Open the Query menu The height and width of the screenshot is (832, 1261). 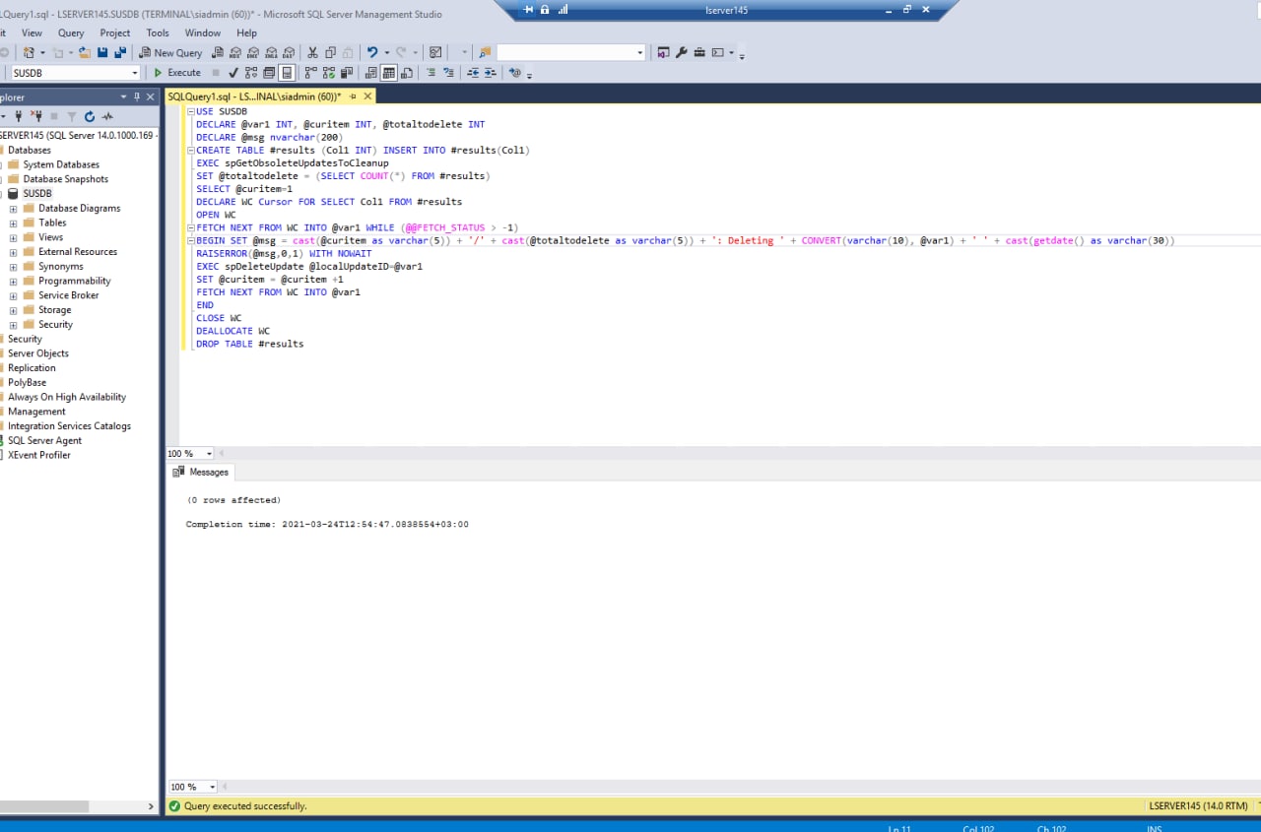(x=71, y=32)
